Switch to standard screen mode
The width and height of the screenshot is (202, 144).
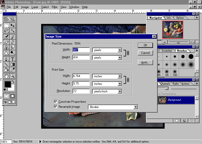coord(5,102)
